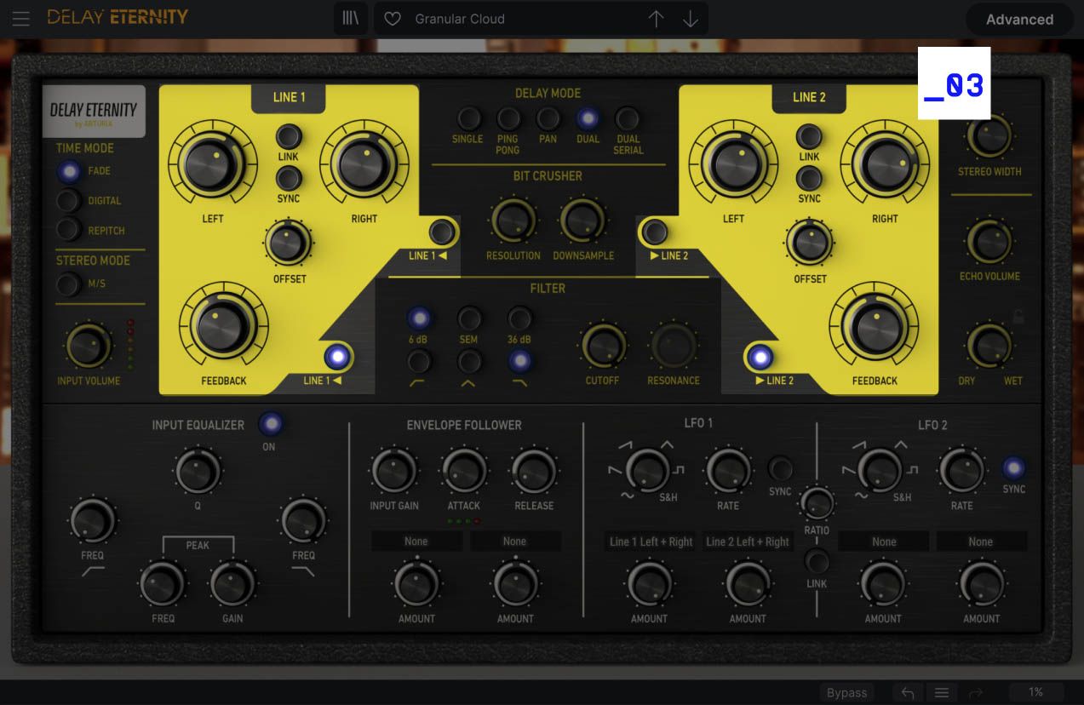Open first LFO 2 None destination
Viewport: 1084px width, 705px height.
[884, 542]
